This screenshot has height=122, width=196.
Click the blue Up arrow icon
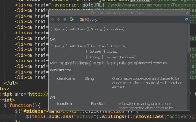[65, 20]
